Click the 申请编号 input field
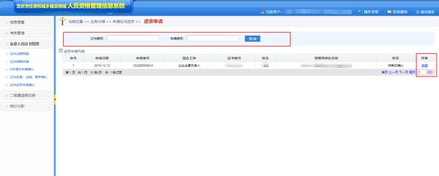439x176 pixels. click(213, 39)
